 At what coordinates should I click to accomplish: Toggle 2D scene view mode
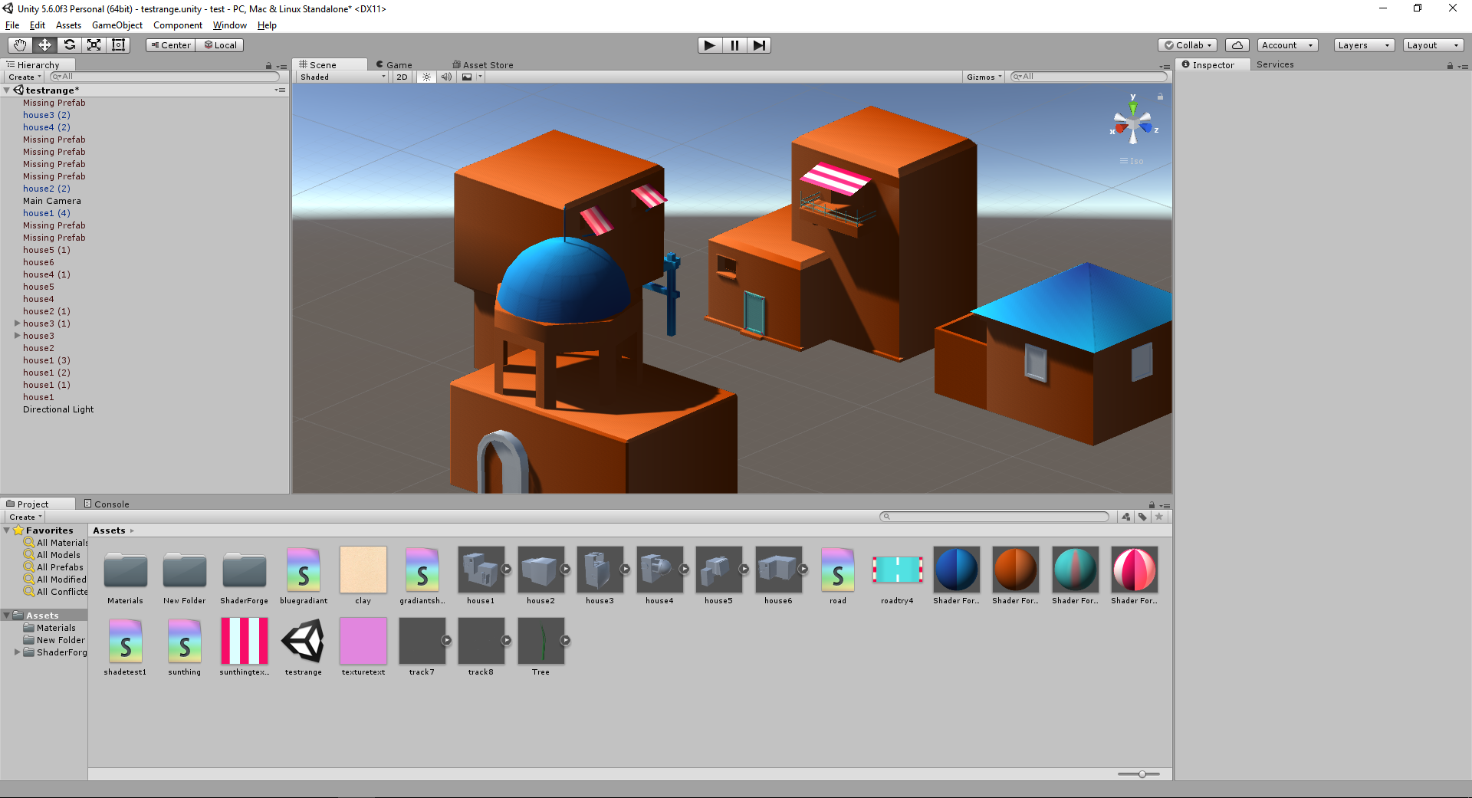tap(402, 77)
